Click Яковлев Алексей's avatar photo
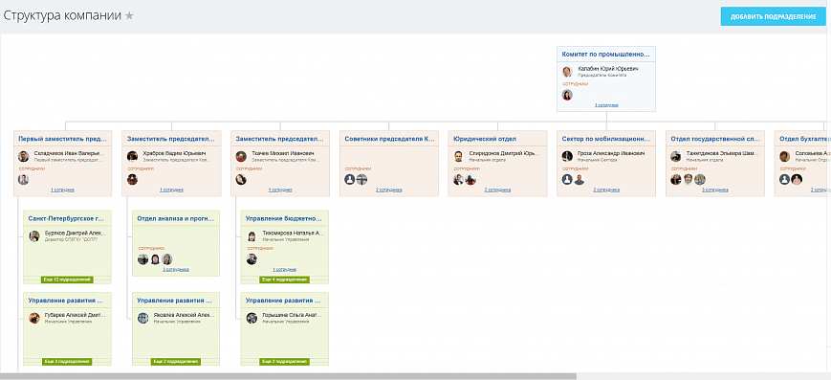Viewport: 831px width, 380px height. click(143, 318)
